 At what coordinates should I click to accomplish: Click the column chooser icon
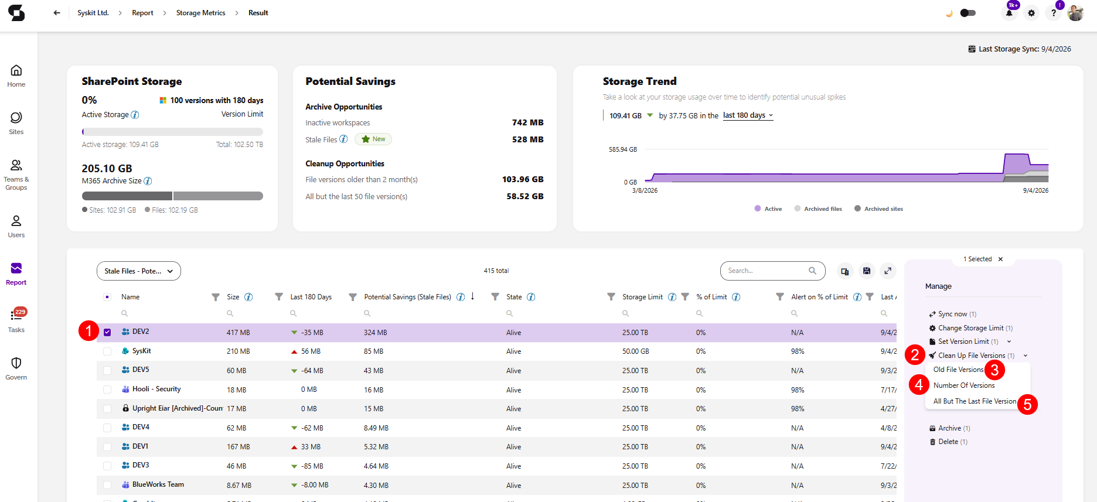pyautogui.click(x=845, y=271)
